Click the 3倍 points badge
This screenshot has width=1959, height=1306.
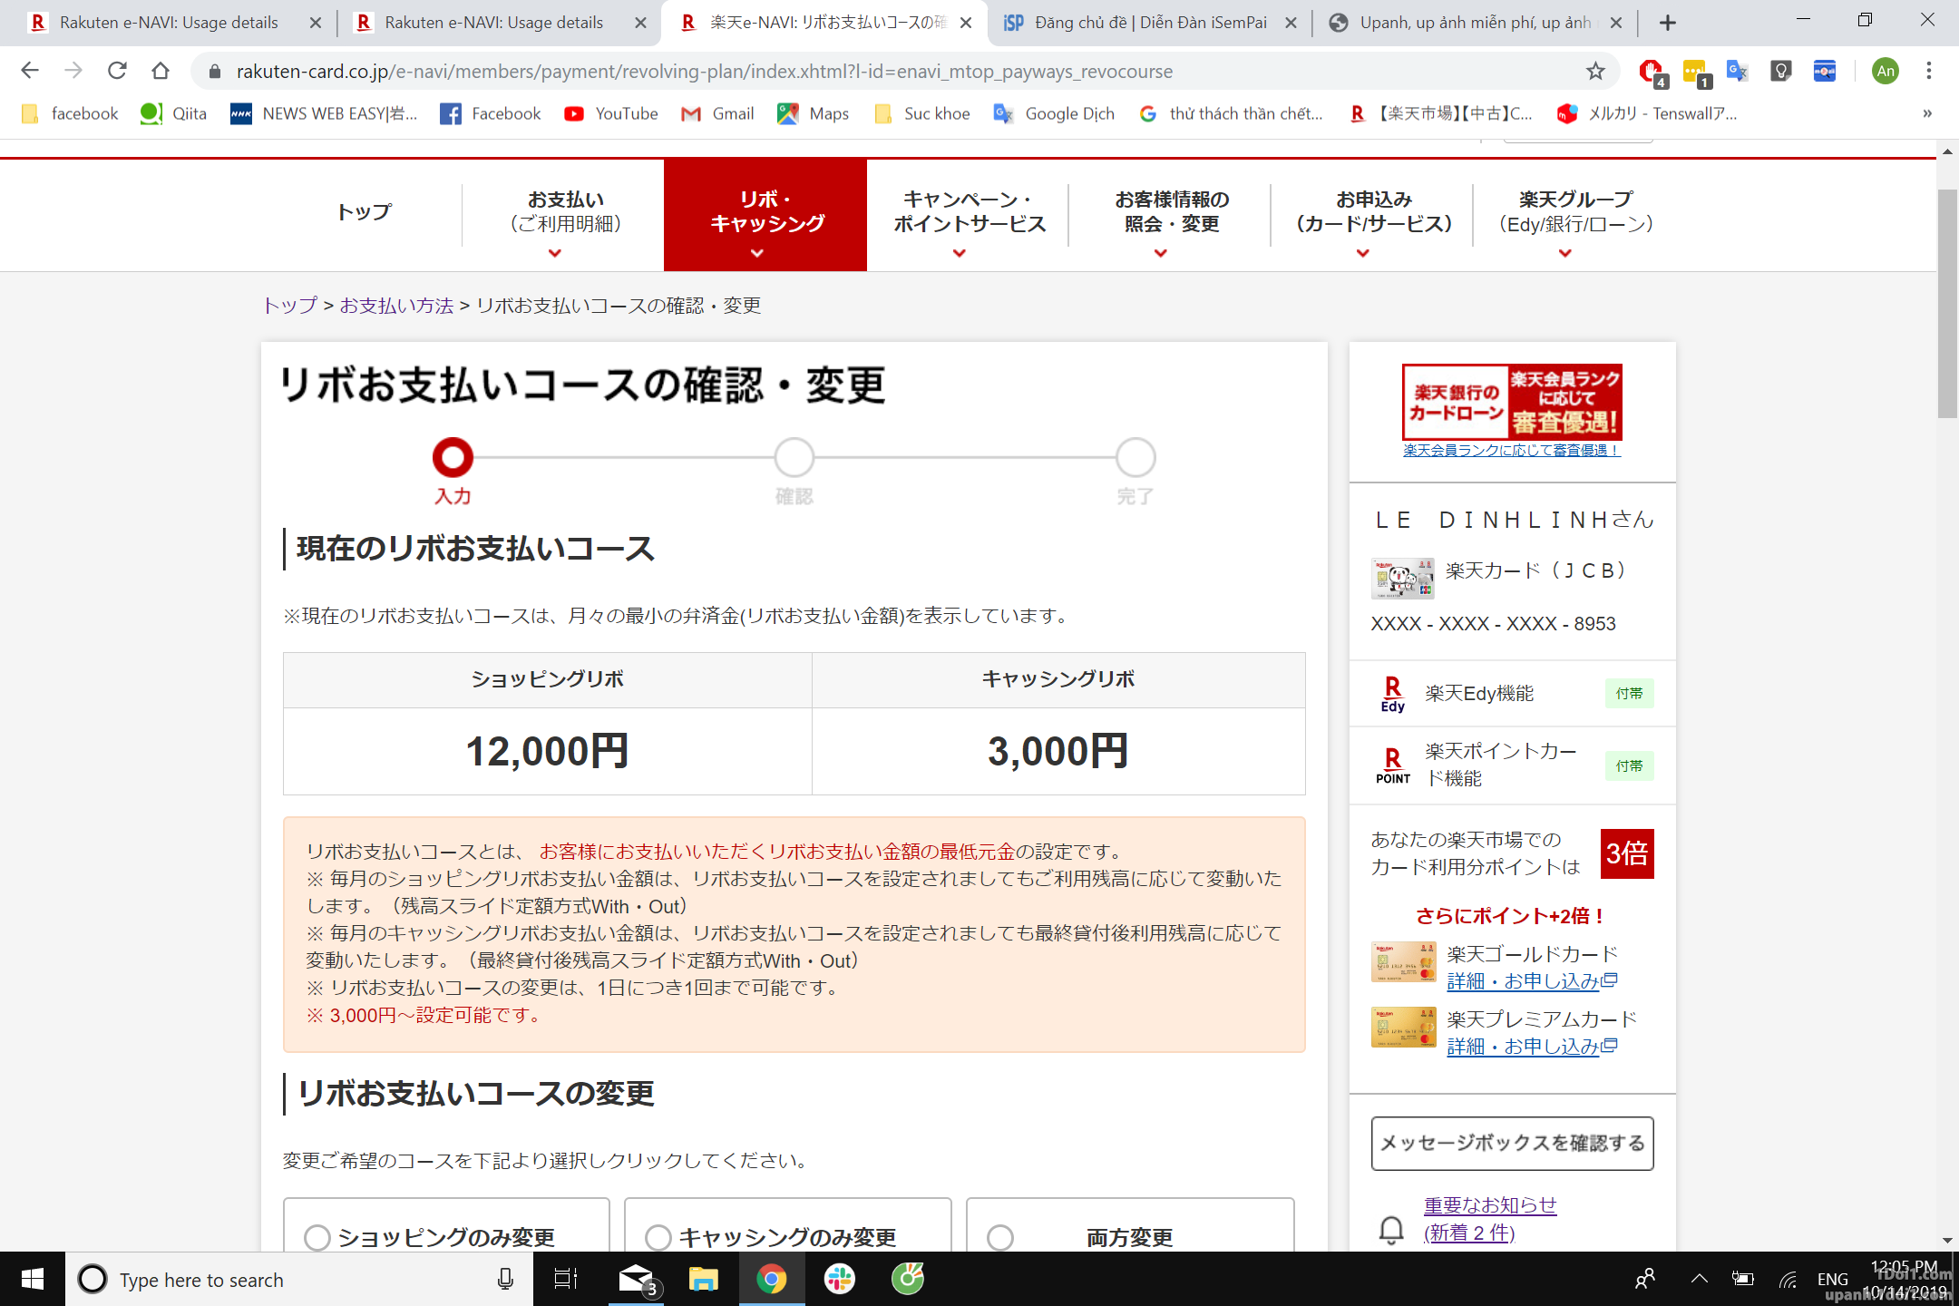1627,853
